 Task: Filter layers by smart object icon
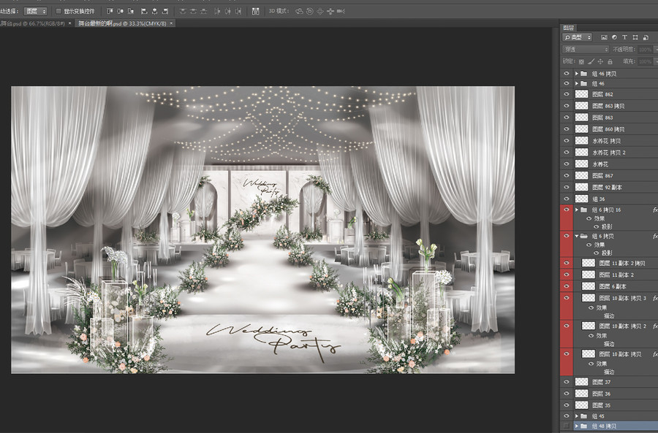(x=646, y=37)
